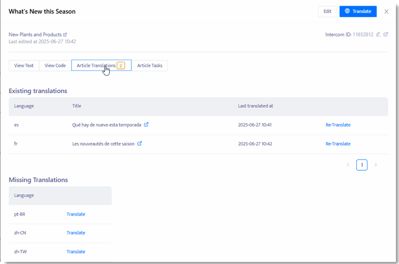
Task: Go to next page of translations
Action: 376,165
